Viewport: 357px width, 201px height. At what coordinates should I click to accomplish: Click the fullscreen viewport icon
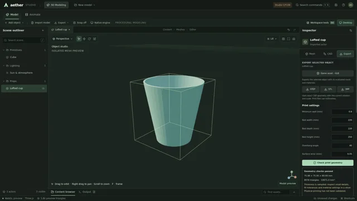click(x=288, y=39)
